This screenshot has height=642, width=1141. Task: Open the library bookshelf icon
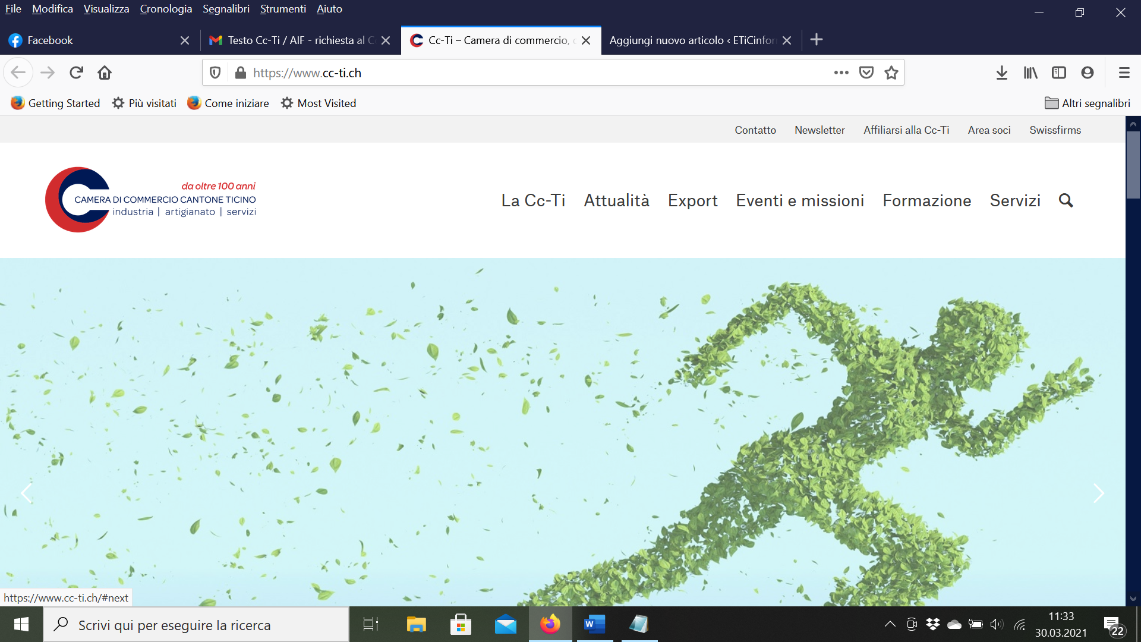coord(1030,73)
